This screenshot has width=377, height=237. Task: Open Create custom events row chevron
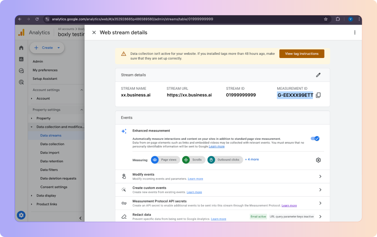point(320,190)
